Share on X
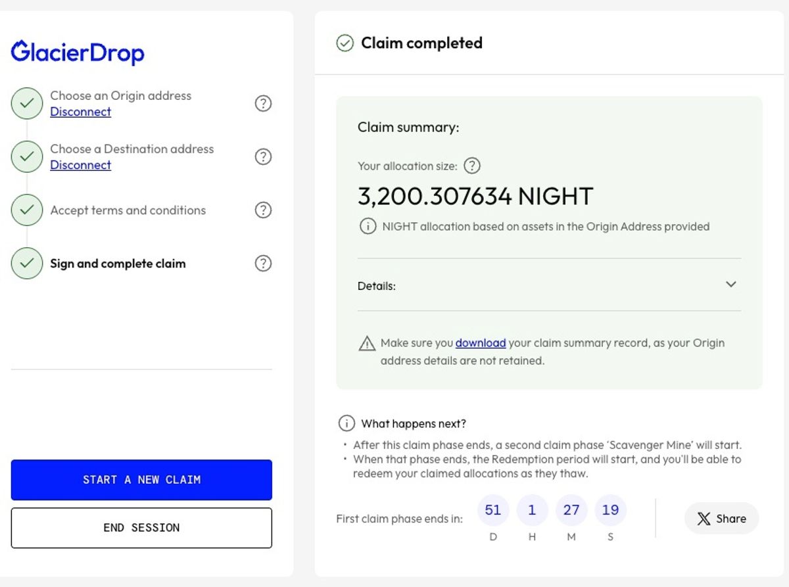Viewport: 789px width, 587px height. point(721,519)
